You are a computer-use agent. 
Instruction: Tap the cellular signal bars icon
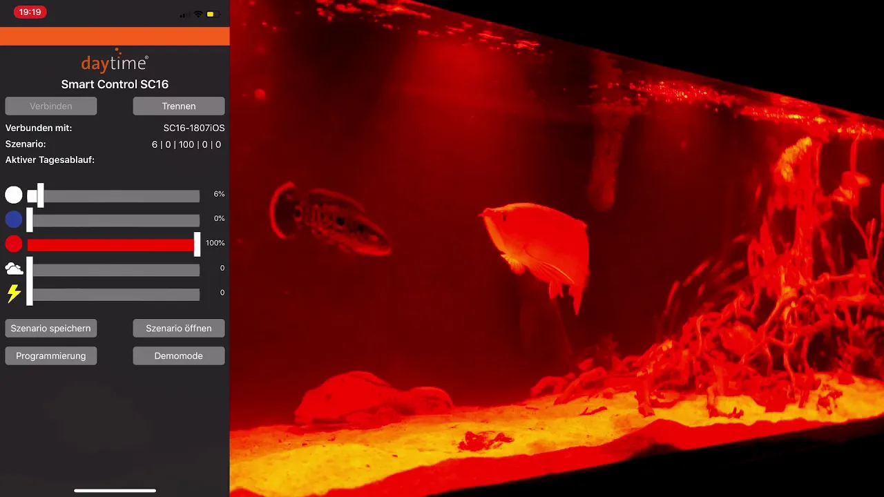184,14
